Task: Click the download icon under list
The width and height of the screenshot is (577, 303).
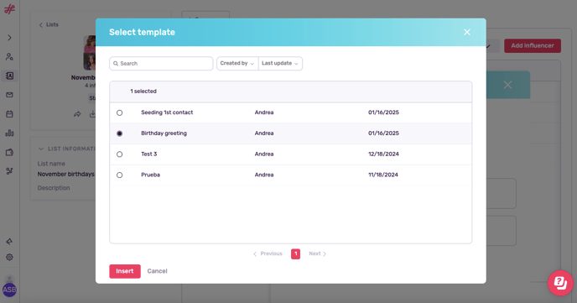Action: click(92, 114)
